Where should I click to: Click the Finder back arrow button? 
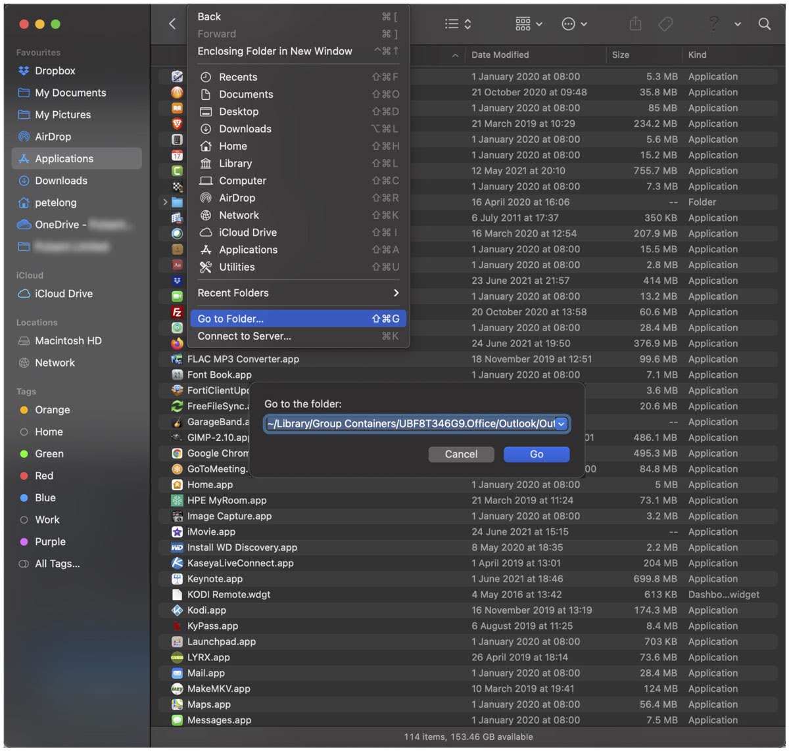coord(172,24)
